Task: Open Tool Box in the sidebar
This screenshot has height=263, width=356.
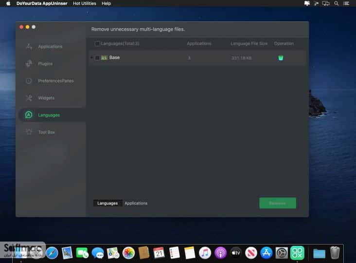Action: [x=46, y=132]
